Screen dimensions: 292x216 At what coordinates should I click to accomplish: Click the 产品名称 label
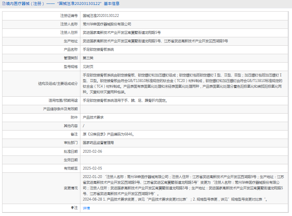71,50
